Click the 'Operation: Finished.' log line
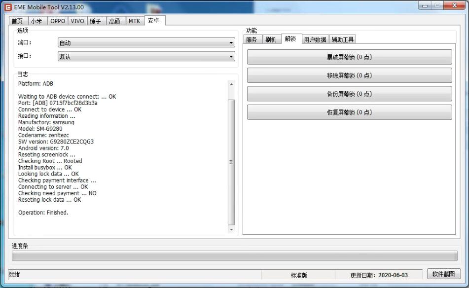Image resolution: width=469 pixels, height=288 pixels. point(43,213)
